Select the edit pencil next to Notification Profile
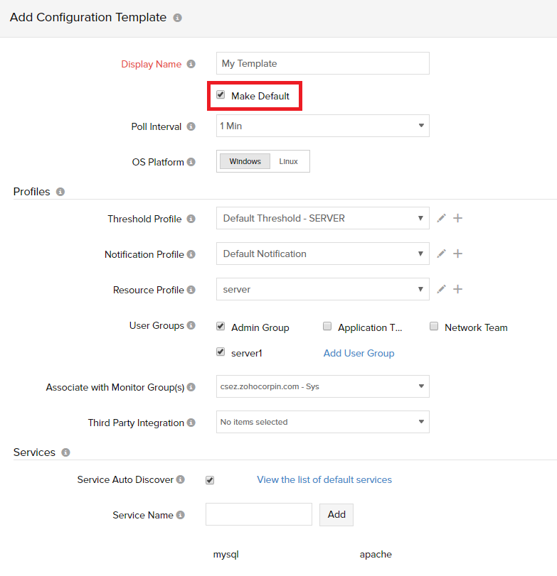 click(x=441, y=254)
